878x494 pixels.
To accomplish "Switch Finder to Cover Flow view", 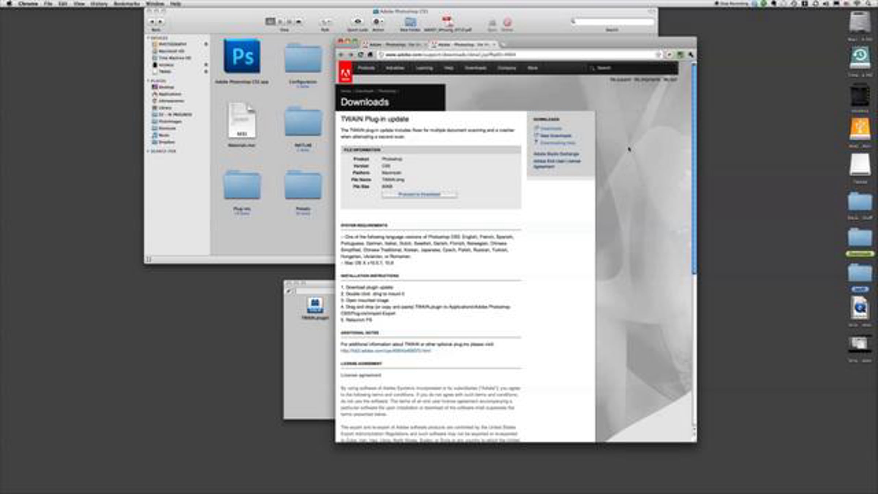I will pyautogui.click(x=299, y=22).
